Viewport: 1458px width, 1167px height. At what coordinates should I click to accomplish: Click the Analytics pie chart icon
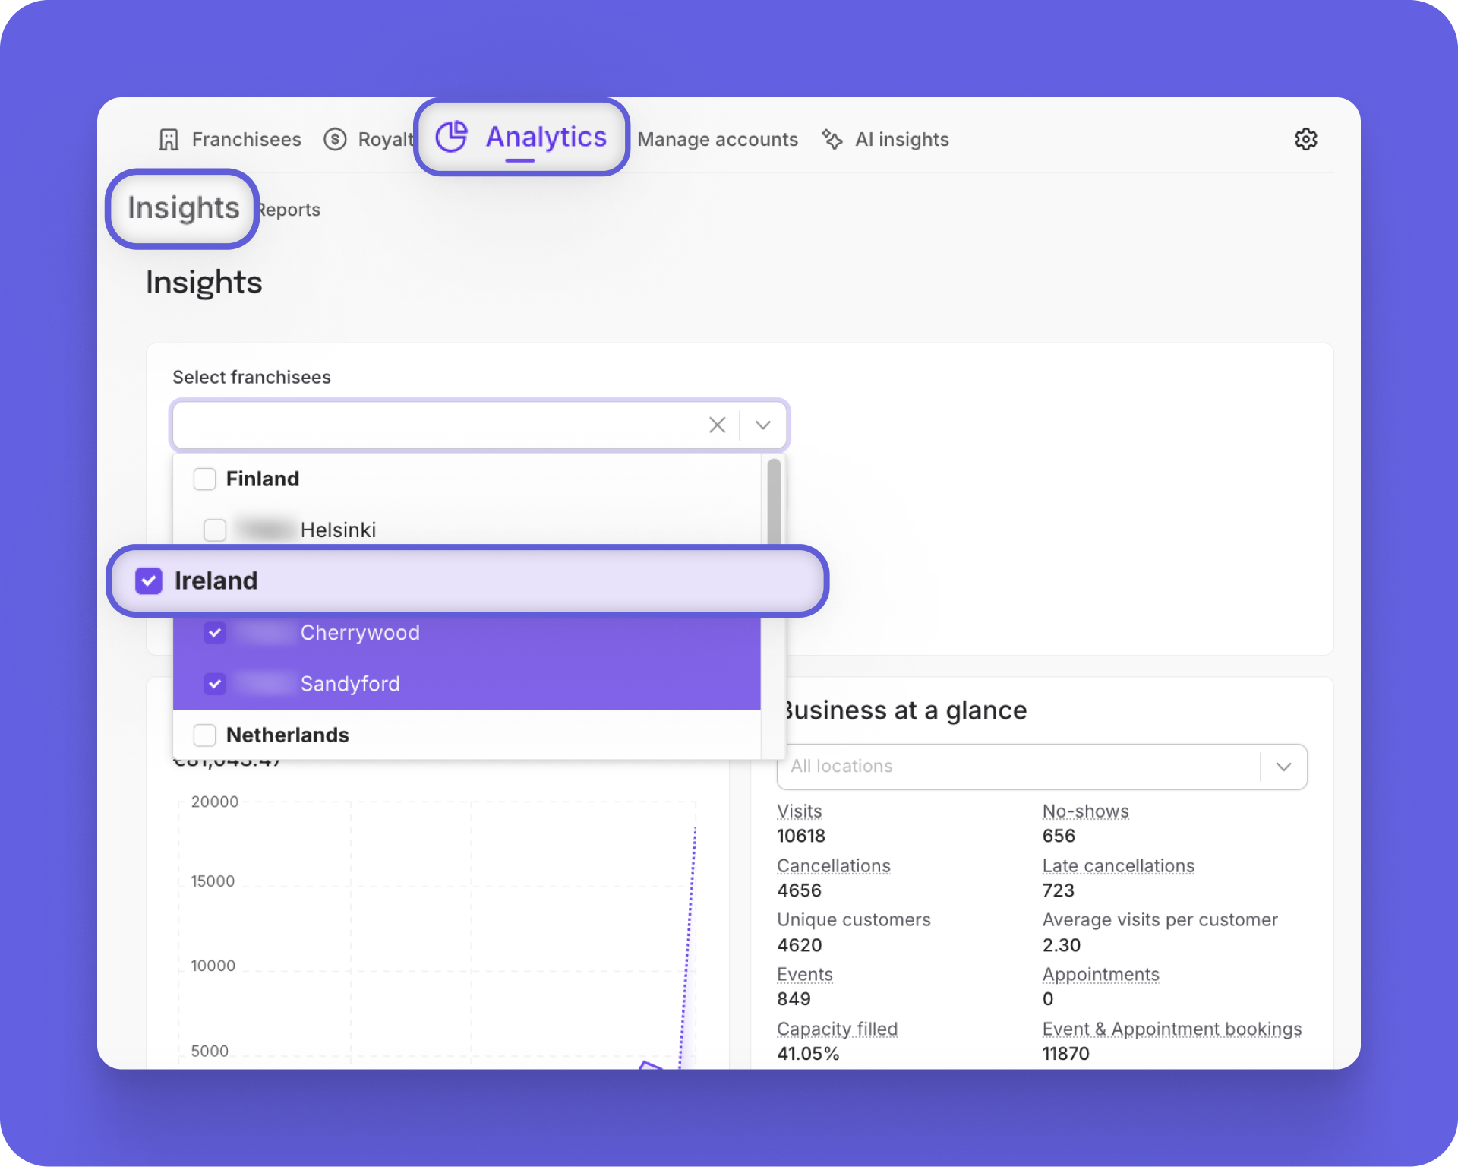(452, 138)
